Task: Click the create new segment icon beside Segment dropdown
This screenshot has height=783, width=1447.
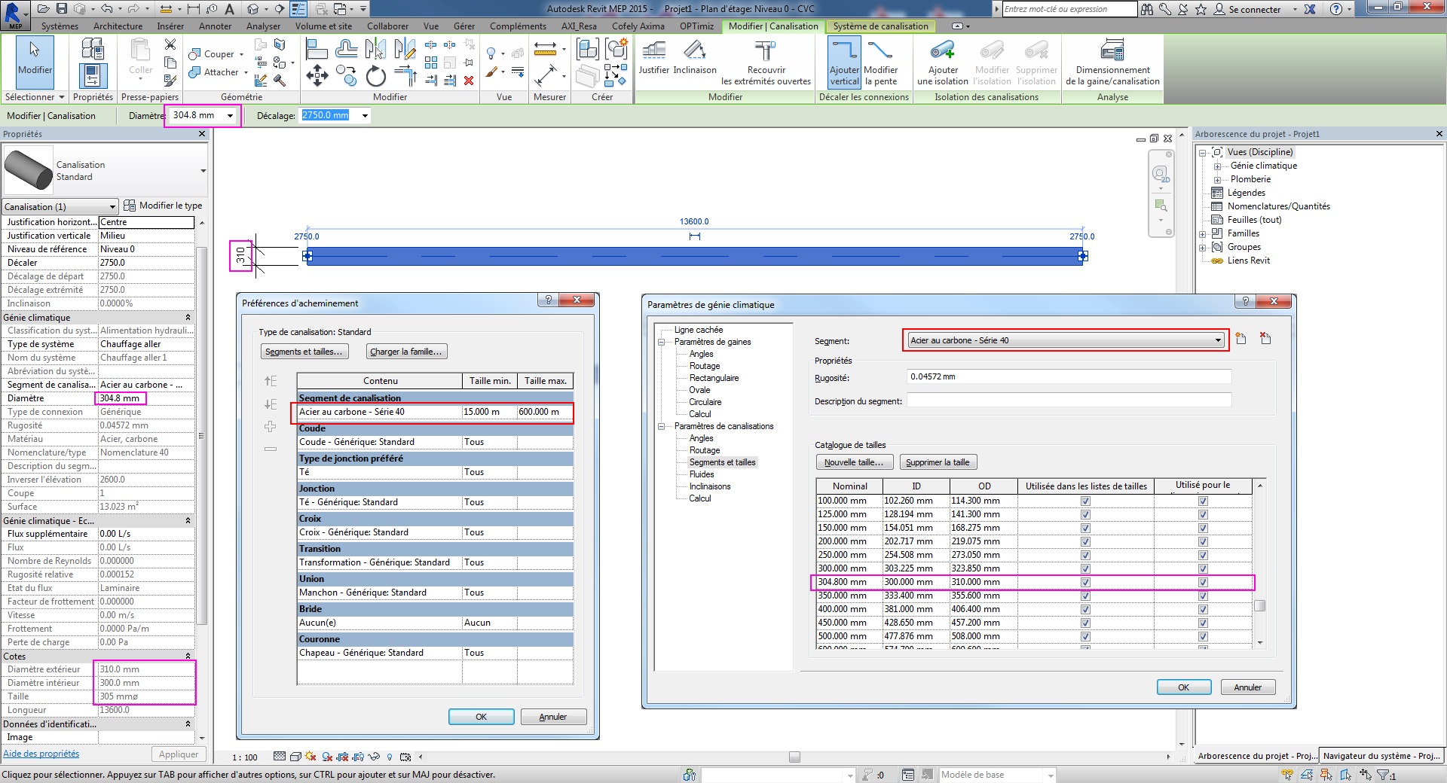Action: 1241,339
